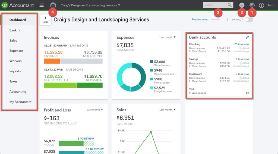Go to Banking in the sidebar
The image size is (278, 154).
(x=15, y=30)
